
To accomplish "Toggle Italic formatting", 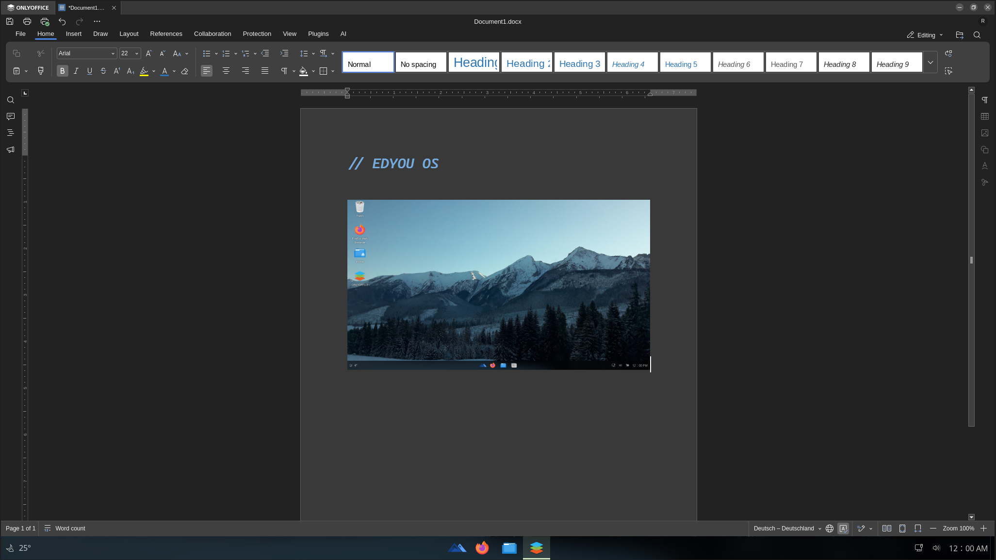I will (76, 71).
